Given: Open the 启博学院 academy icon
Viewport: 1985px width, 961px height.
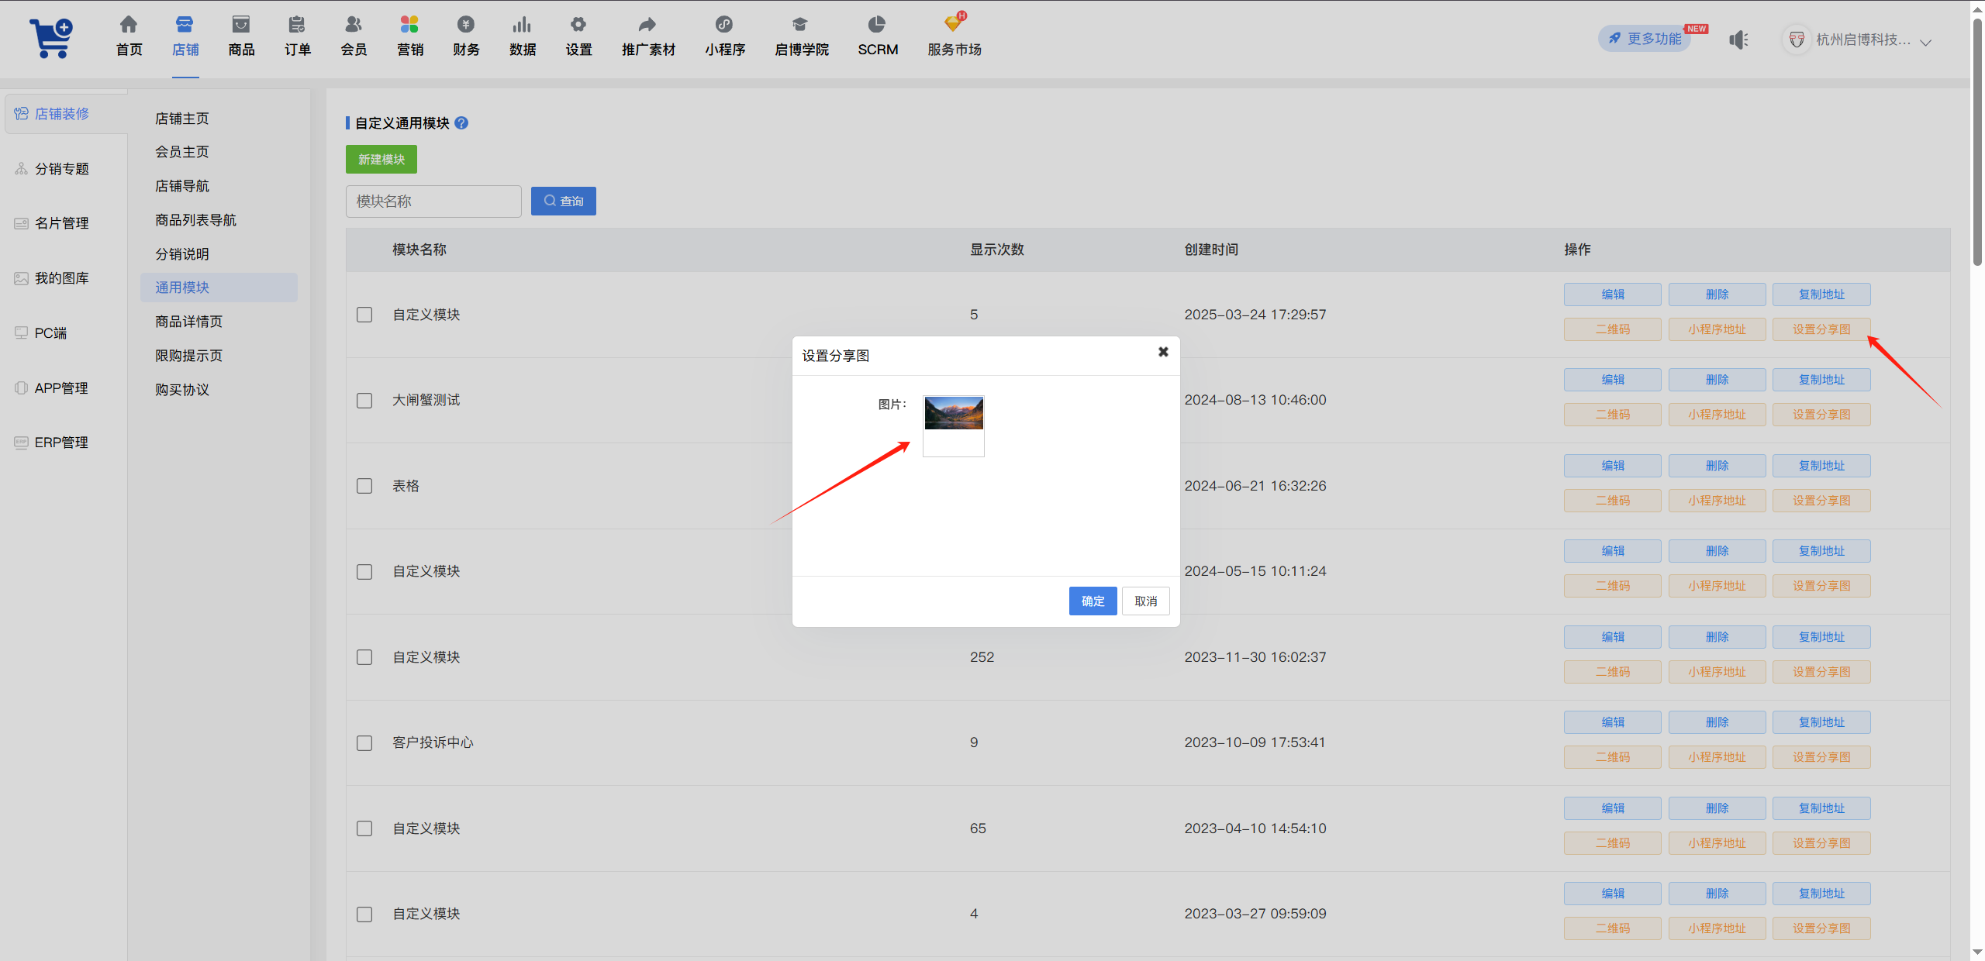Looking at the screenshot, I should (x=800, y=25).
